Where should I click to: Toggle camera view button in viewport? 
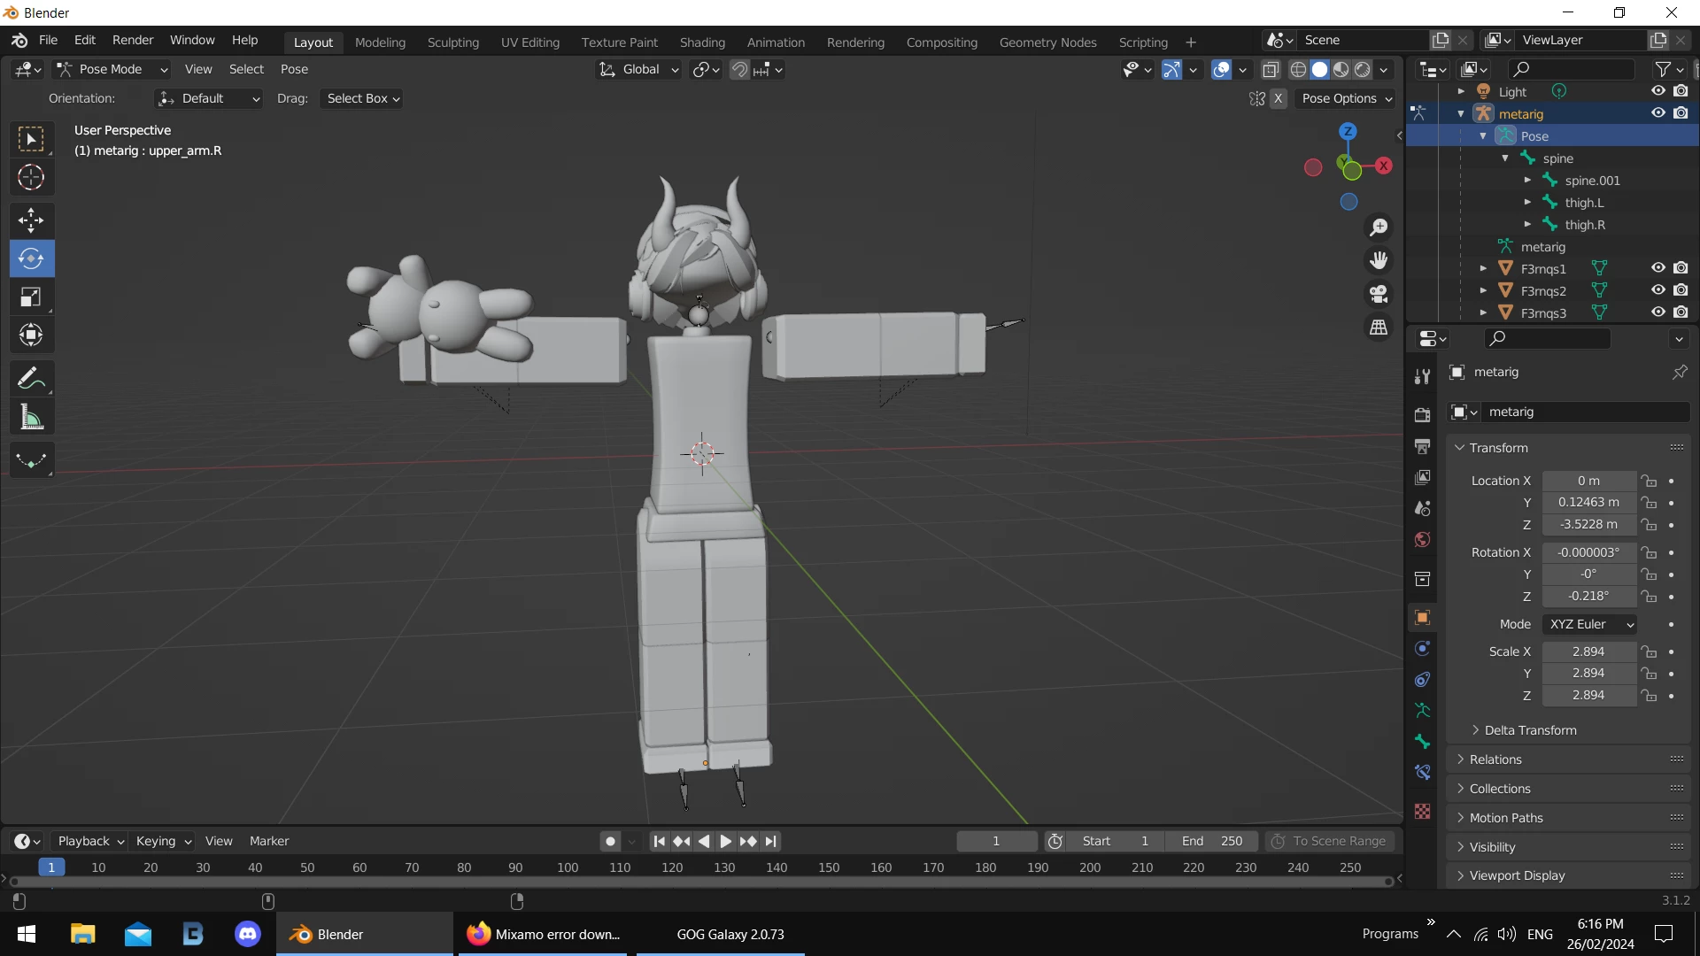tap(1379, 294)
